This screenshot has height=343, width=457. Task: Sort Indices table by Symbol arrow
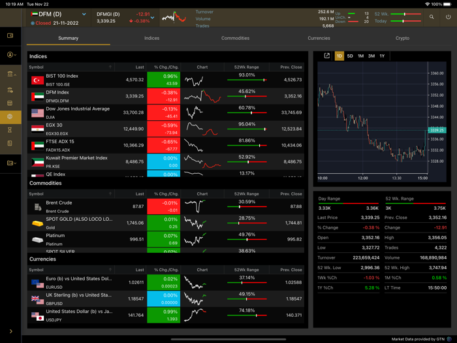(x=110, y=67)
